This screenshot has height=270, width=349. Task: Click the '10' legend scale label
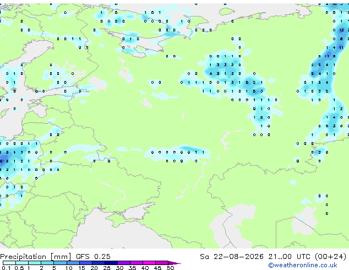click(69, 268)
